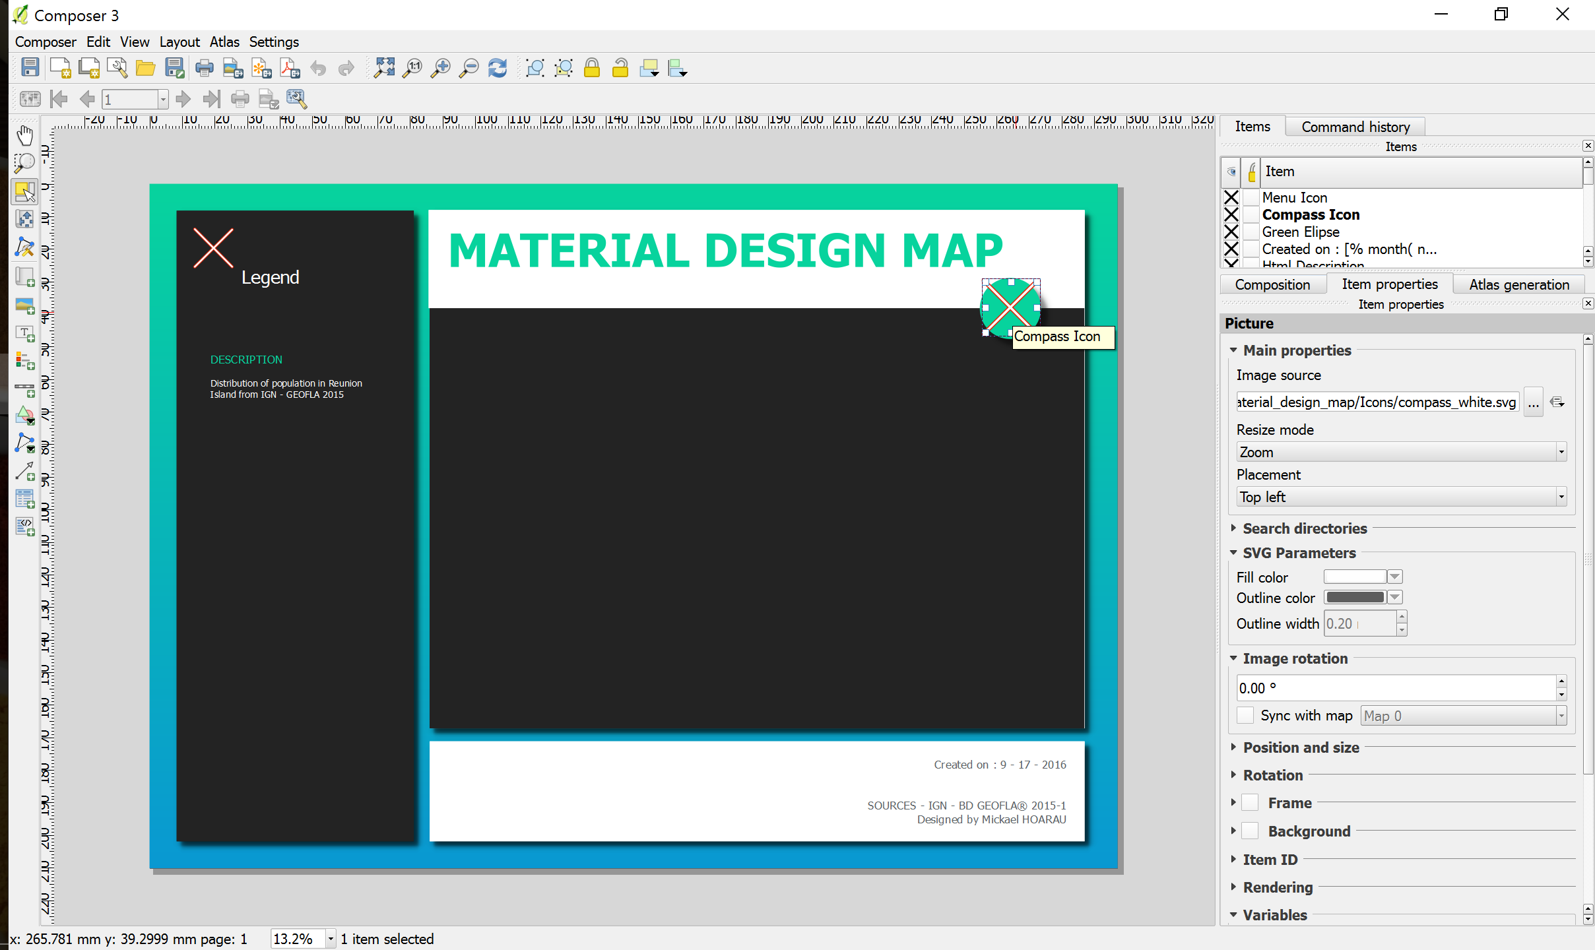Open the Layout menu
Image resolution: width=1595 pixels, height=950 pixels.
tap(179, 42)
